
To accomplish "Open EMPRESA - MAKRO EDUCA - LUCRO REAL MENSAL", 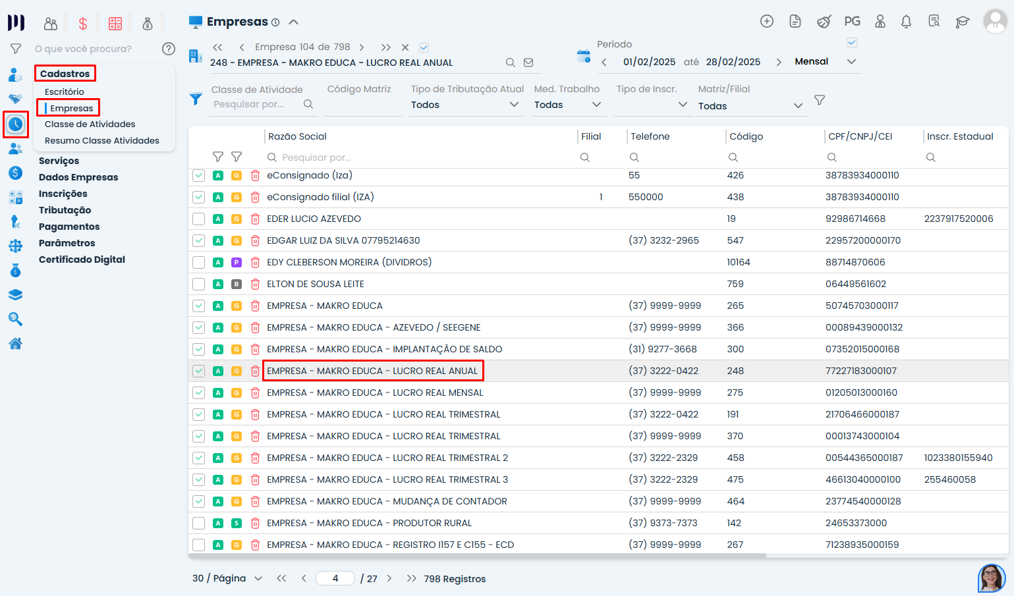I will coord(375,393).
